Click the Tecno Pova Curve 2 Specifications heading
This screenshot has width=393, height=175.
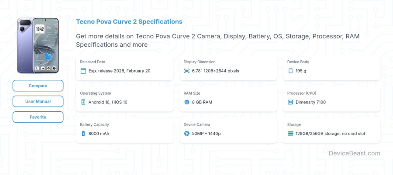129,21
